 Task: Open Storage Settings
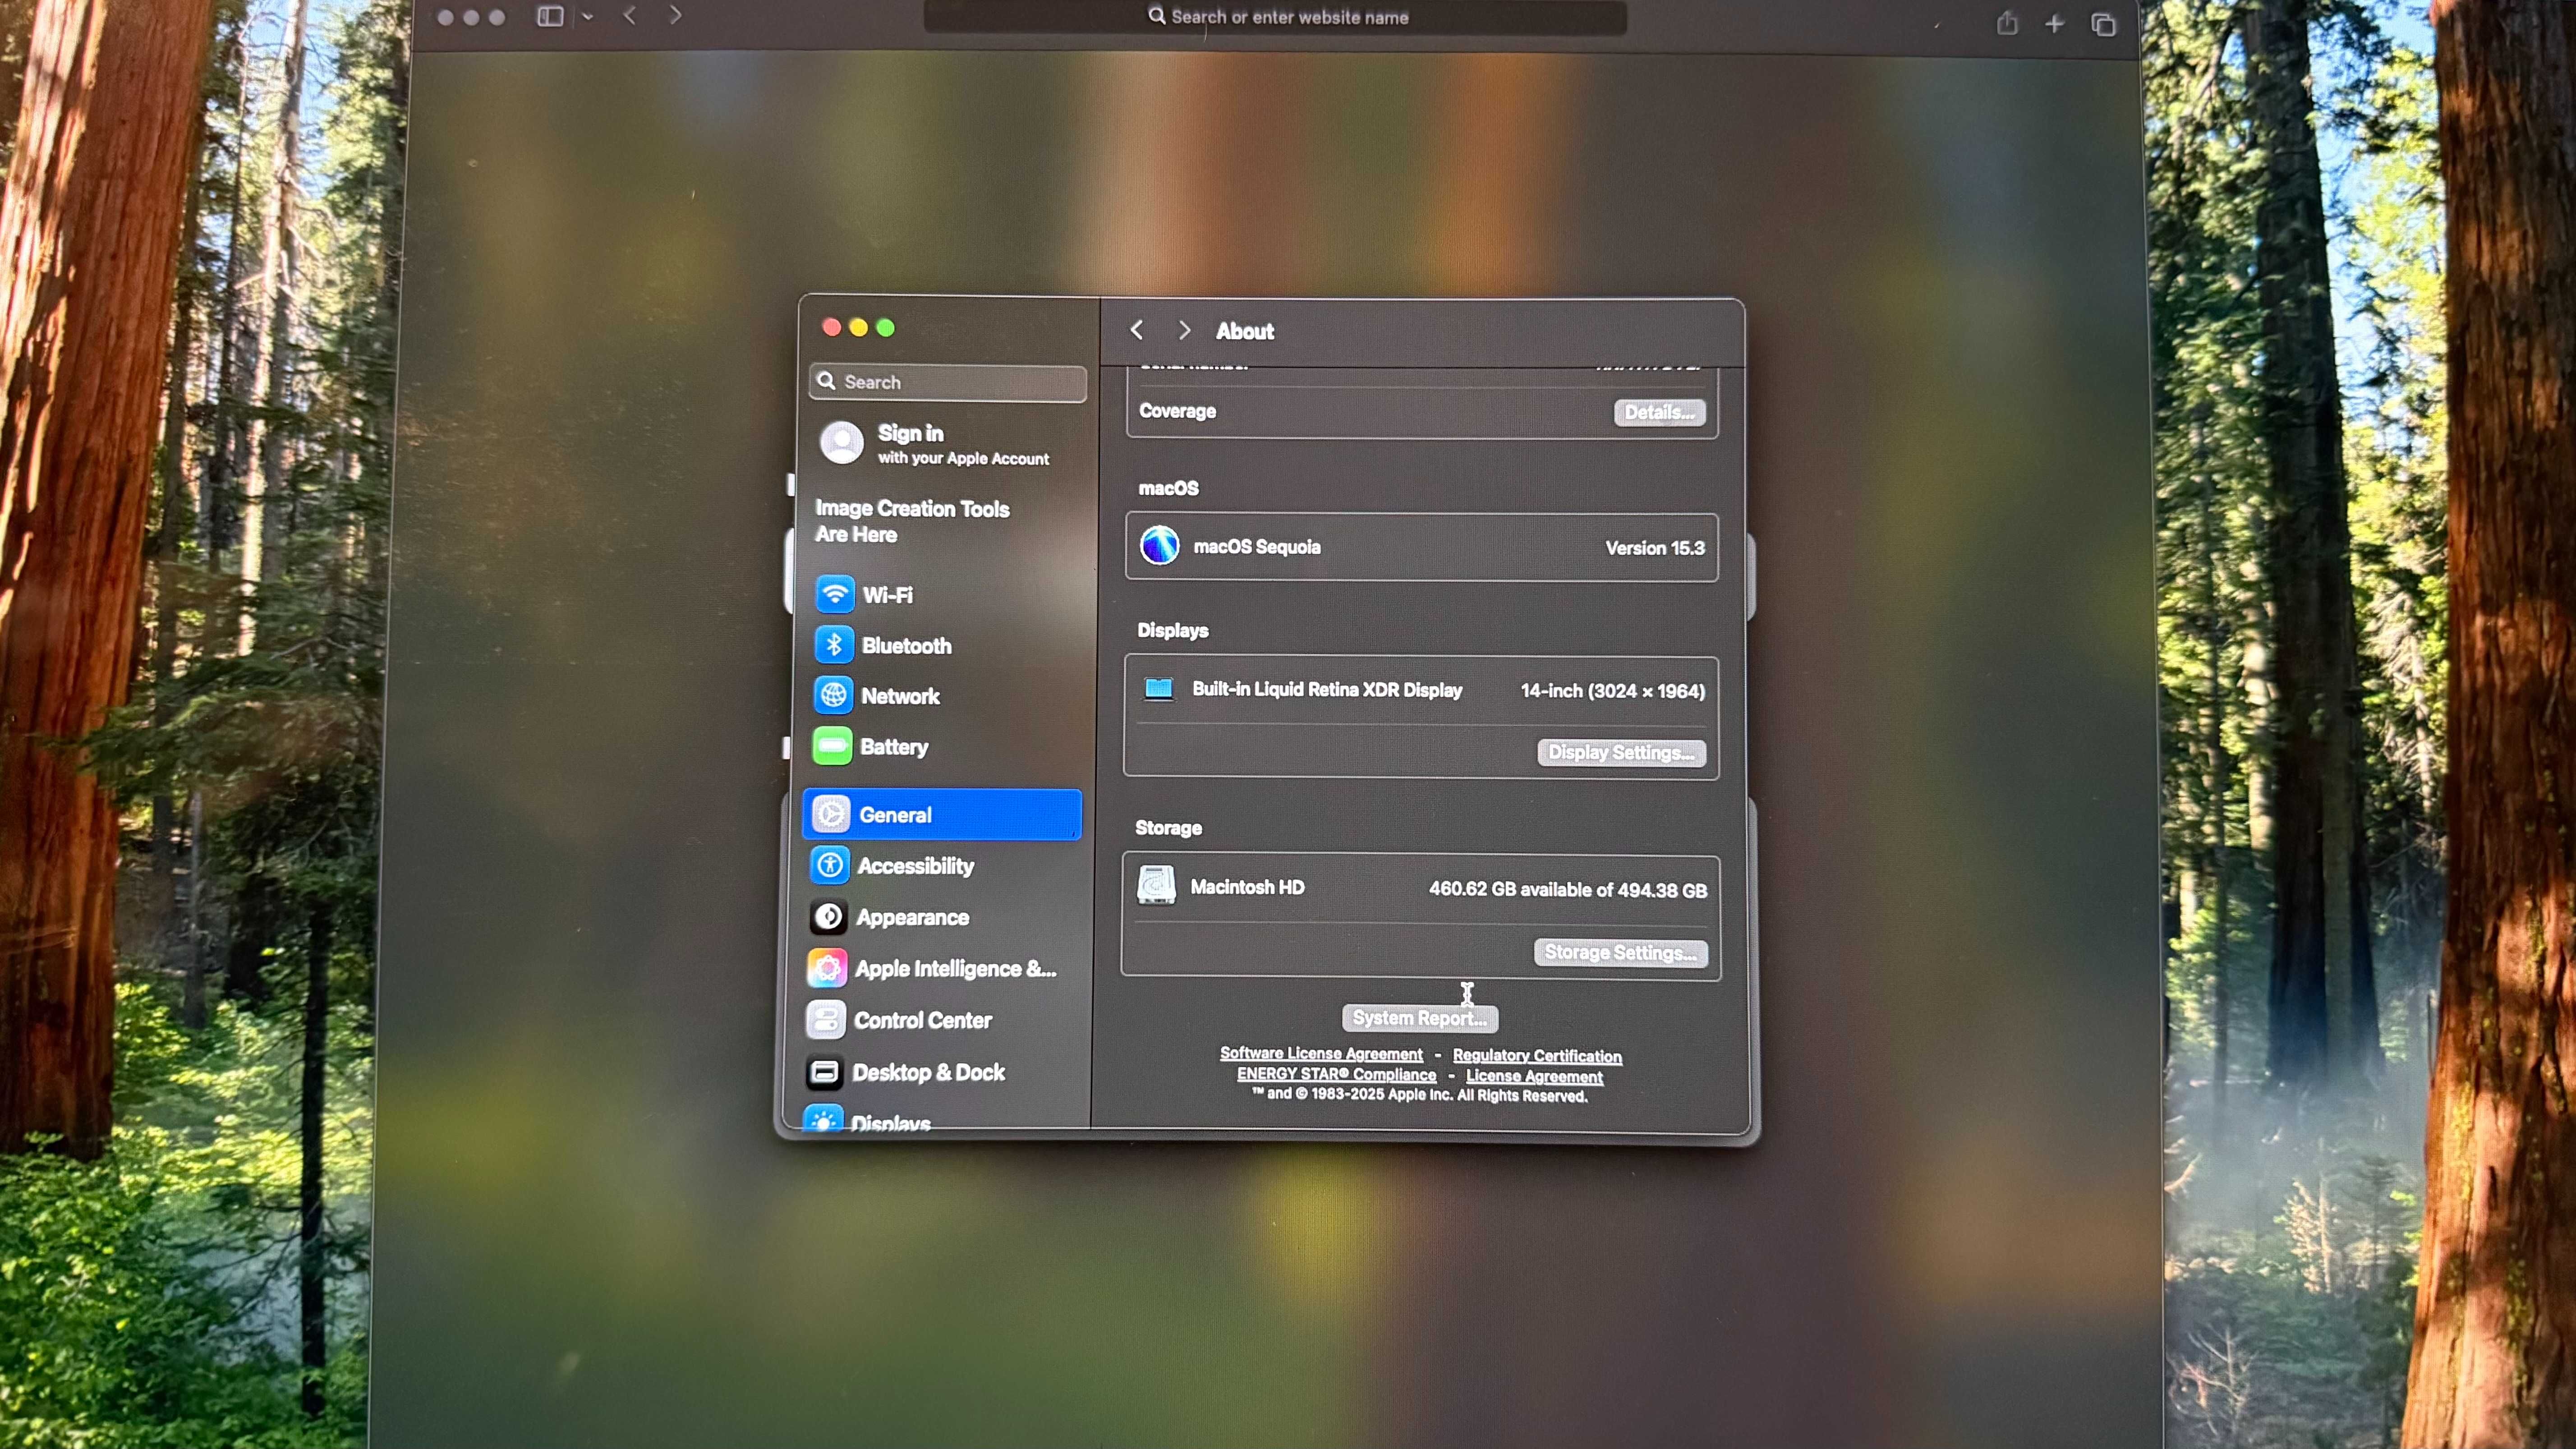pyautogui.click(x=1621, y=952)
